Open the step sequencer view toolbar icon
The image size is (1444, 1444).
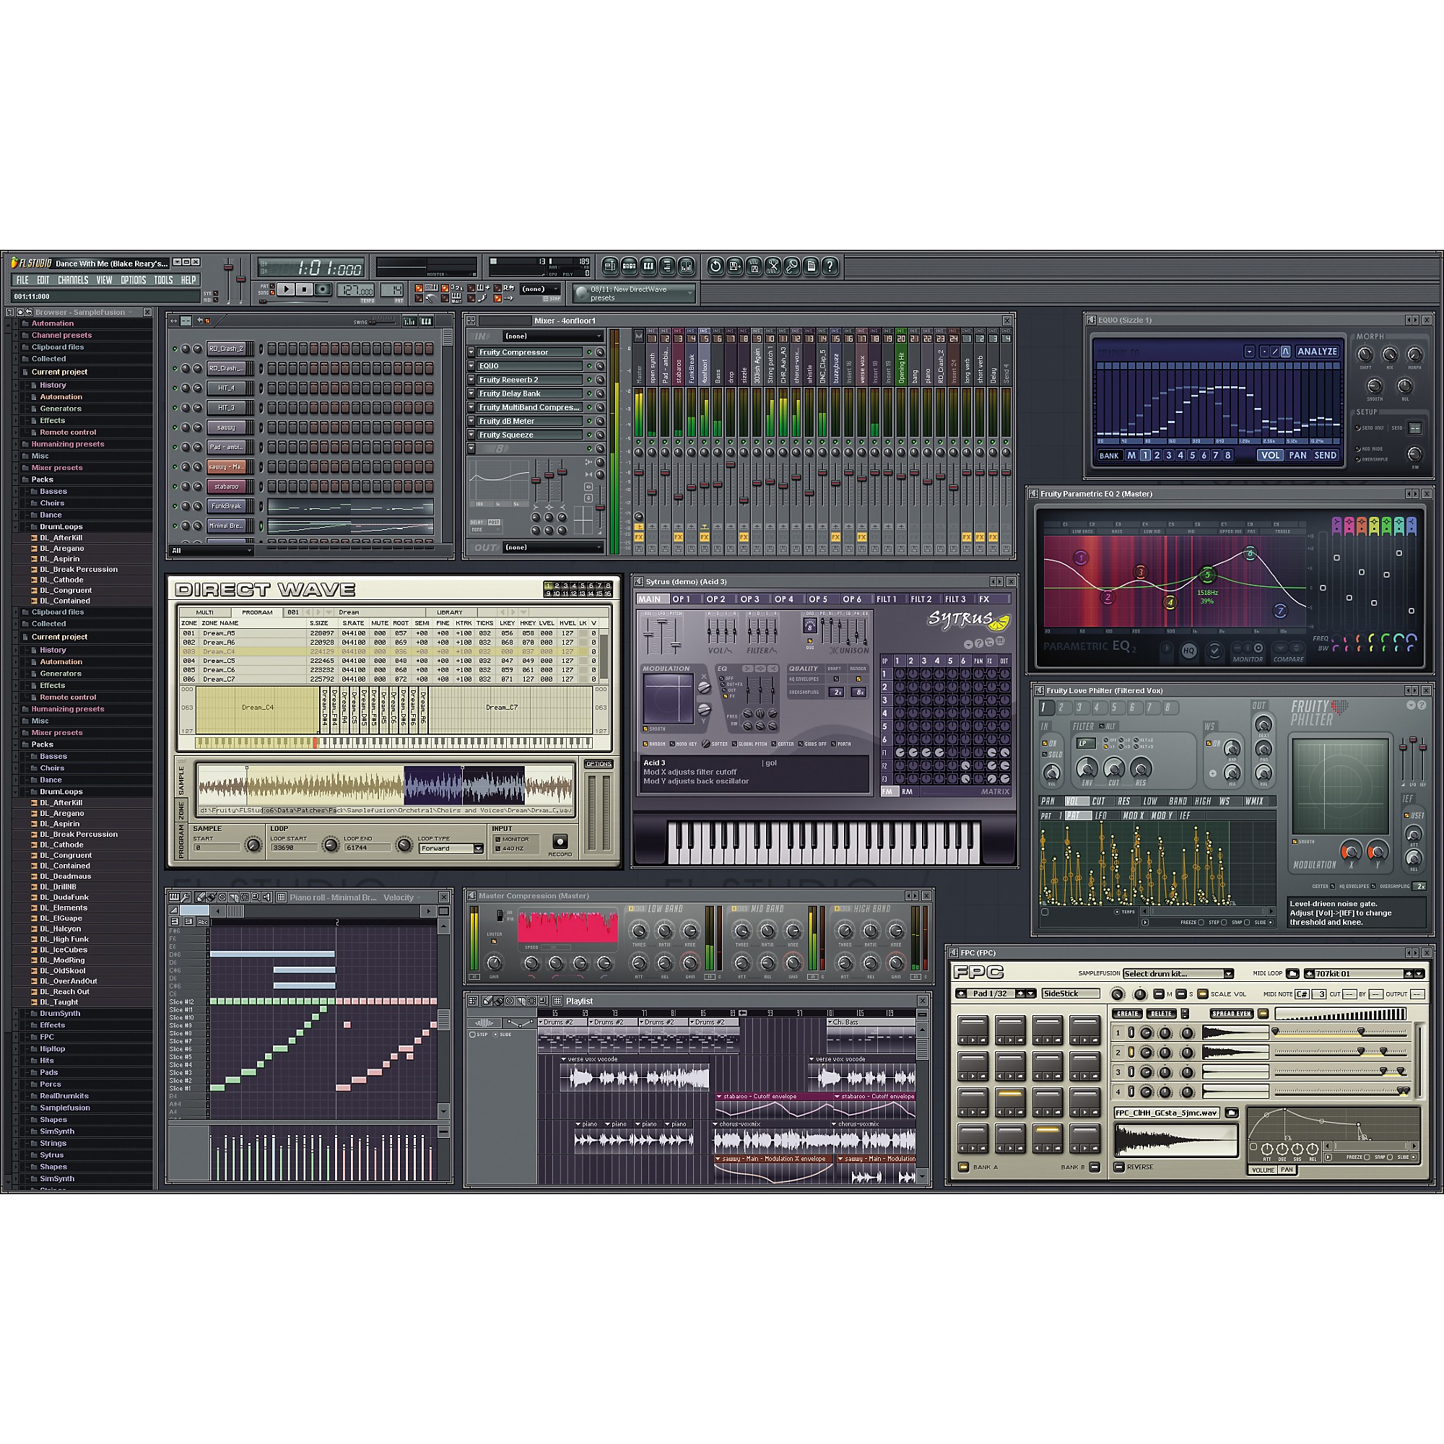click(630, 266)
